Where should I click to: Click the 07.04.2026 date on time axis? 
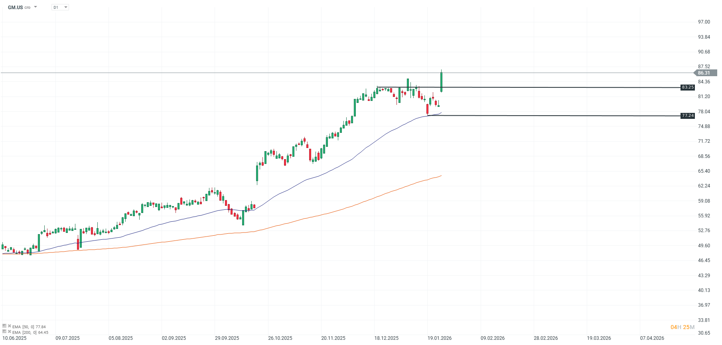click(x=652, y=338)
